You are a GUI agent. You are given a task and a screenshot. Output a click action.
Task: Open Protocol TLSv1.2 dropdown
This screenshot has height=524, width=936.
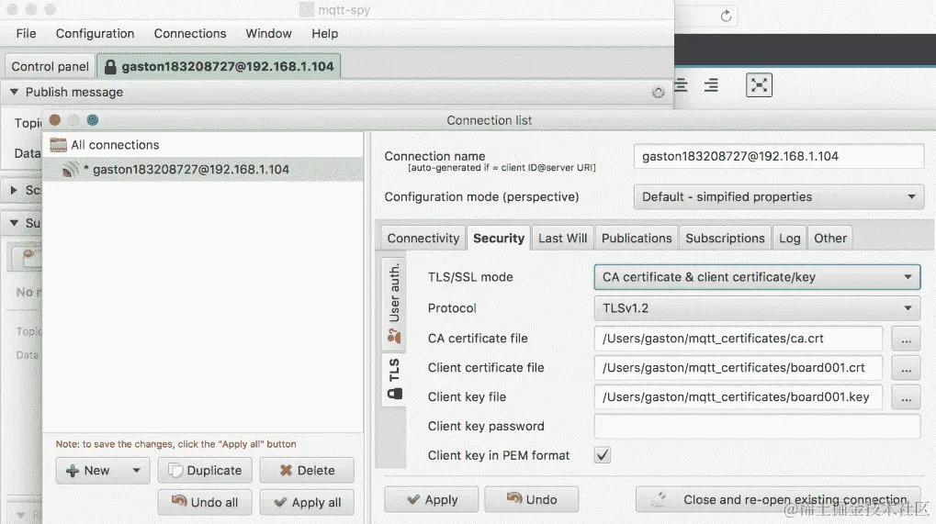pos(757,308)
